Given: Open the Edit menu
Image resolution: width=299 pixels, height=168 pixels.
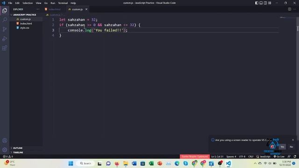Looking at the screenshot, I should [x=17, y=3].
